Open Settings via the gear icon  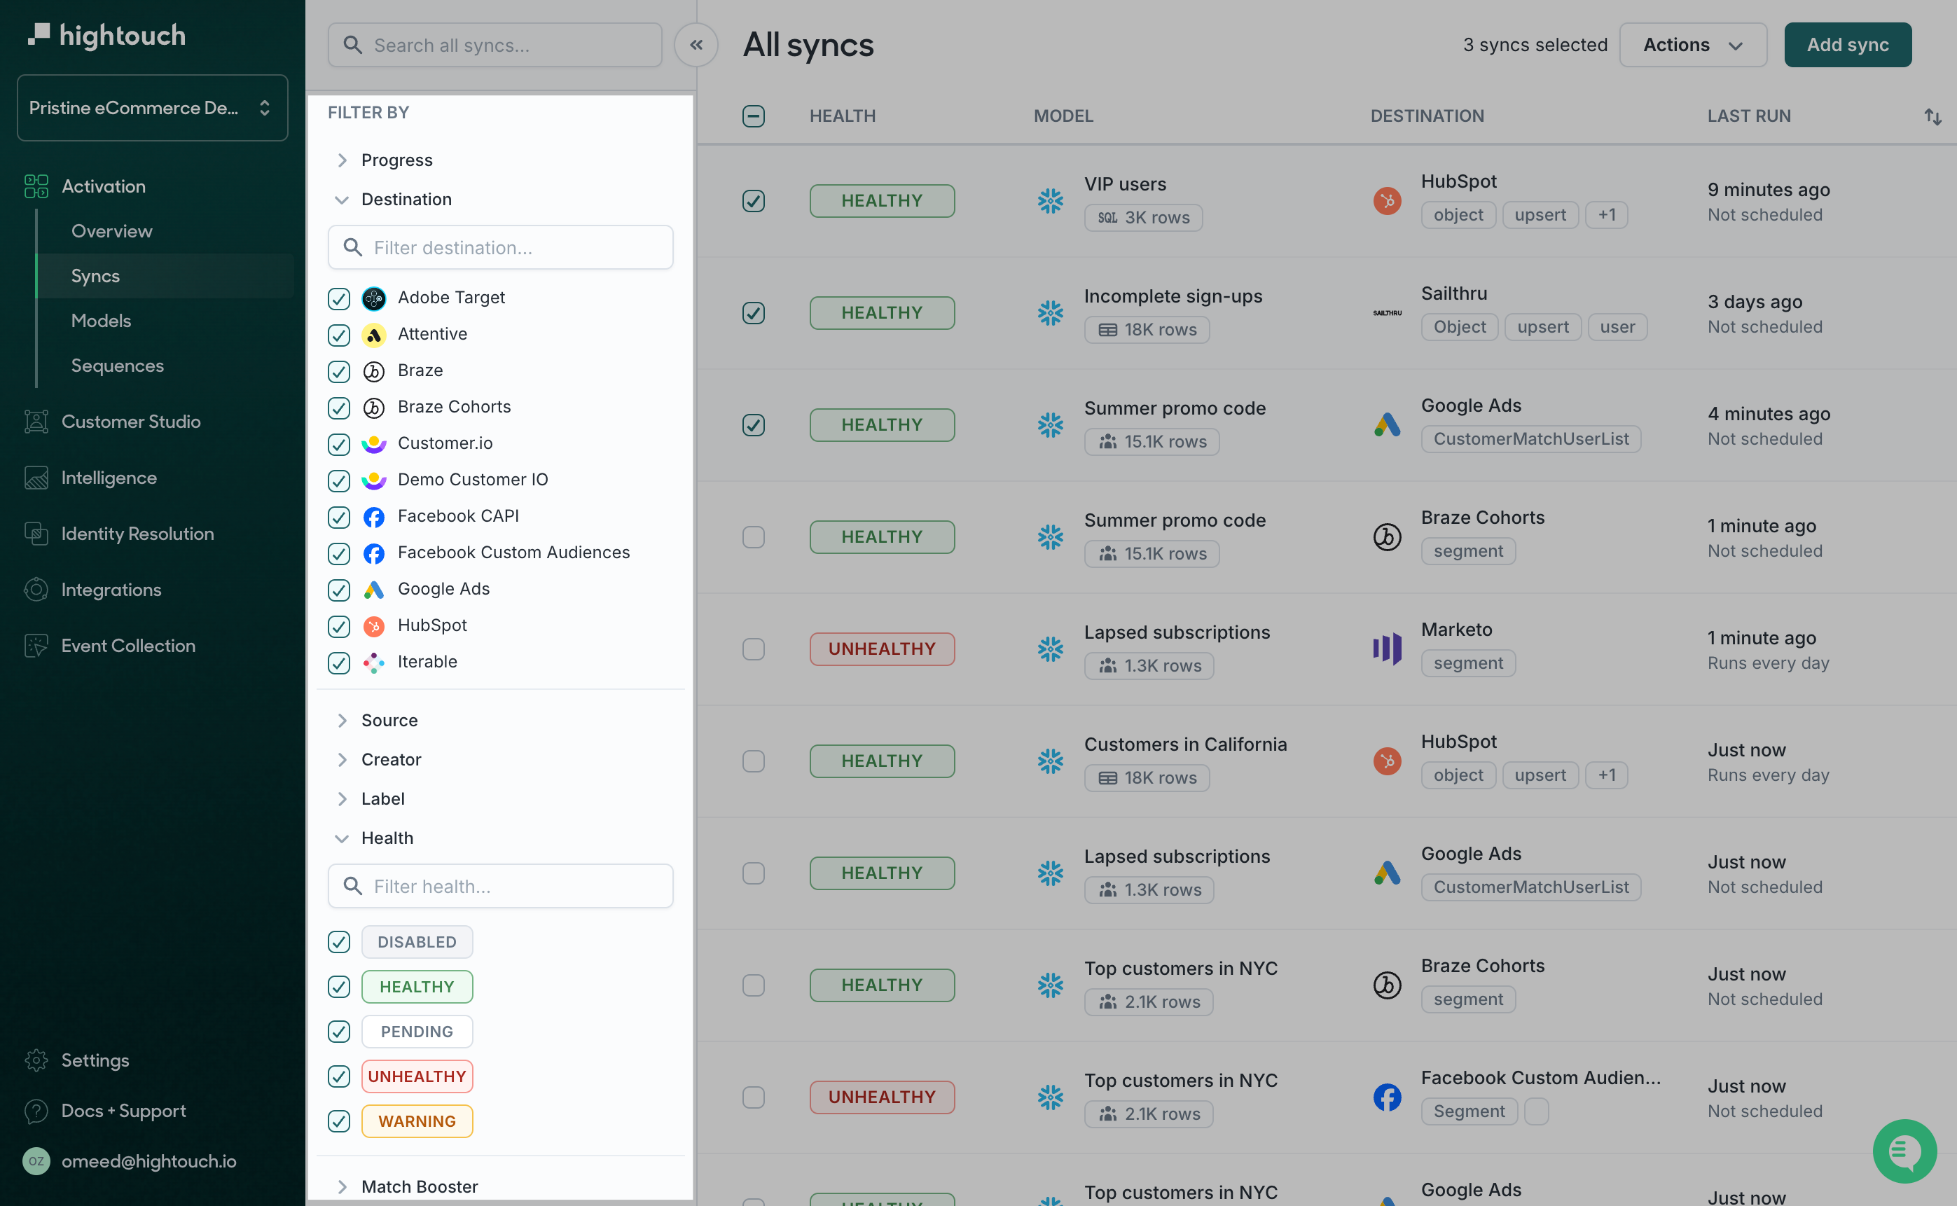tap(36, 1059)
